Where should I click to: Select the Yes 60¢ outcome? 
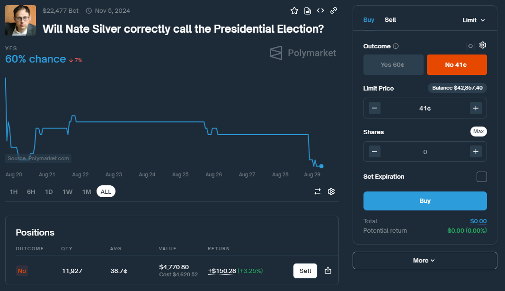pos(392,65)
